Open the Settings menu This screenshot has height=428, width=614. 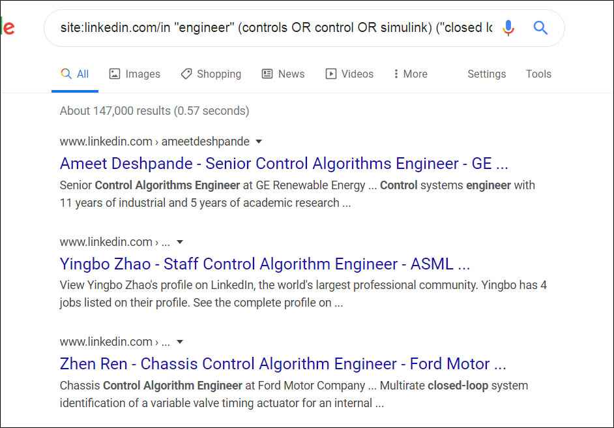point(486,74)
